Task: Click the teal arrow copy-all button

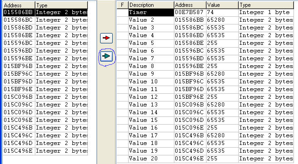Action: (106, 56)
